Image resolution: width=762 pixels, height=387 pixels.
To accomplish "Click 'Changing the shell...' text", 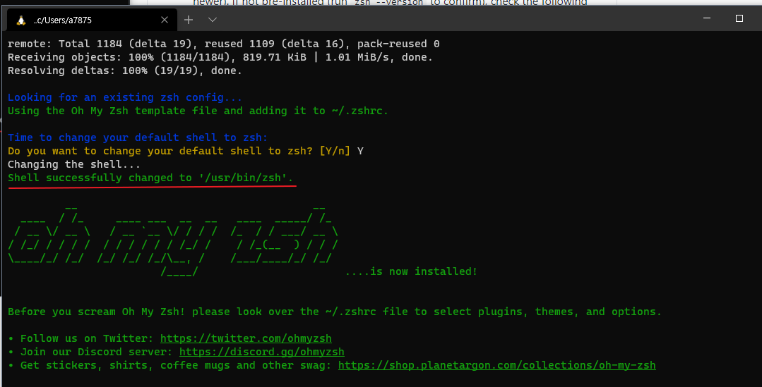I will pyautogui.click(x=74, y=164).
